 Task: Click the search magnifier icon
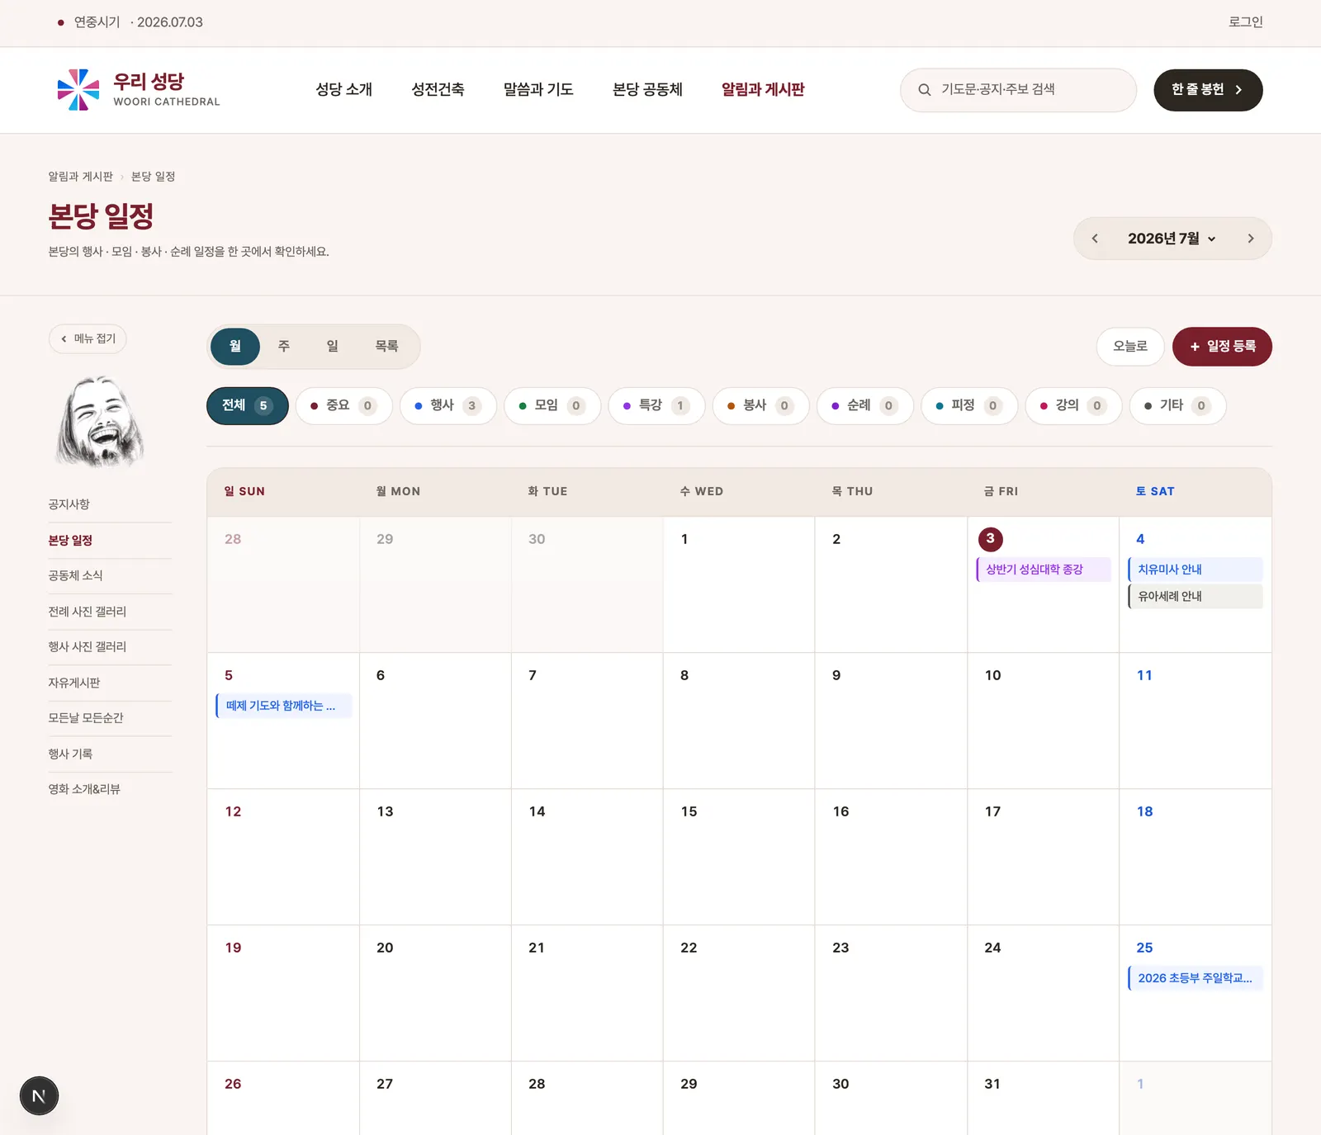coord(925,90)
